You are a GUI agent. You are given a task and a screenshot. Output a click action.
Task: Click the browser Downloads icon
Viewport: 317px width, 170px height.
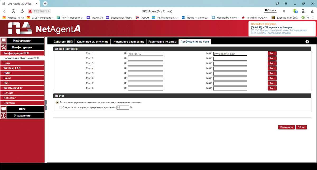click(313, 11)
